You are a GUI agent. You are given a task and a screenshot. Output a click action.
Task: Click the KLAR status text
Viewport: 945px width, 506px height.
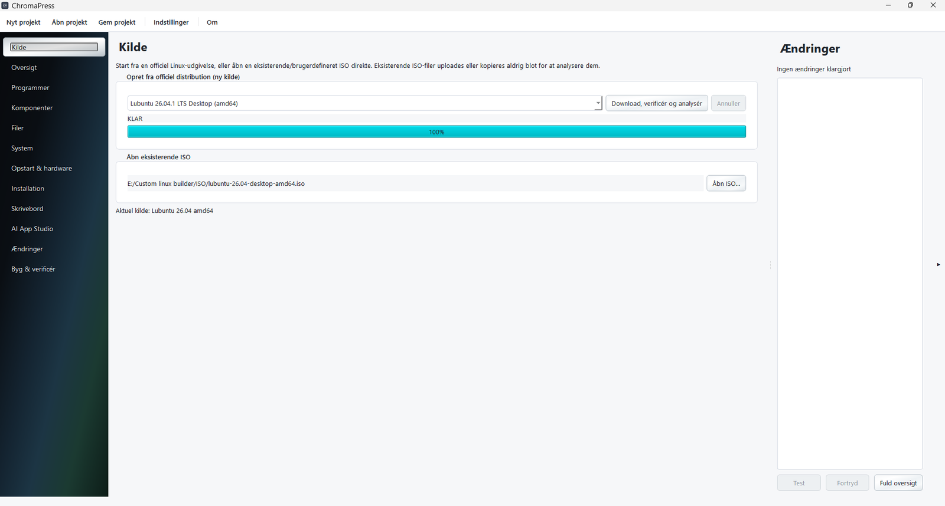[135, 119]
